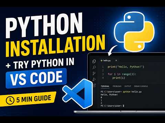
Task: Open the Run and Debug icon
Action: pos(94,79)
